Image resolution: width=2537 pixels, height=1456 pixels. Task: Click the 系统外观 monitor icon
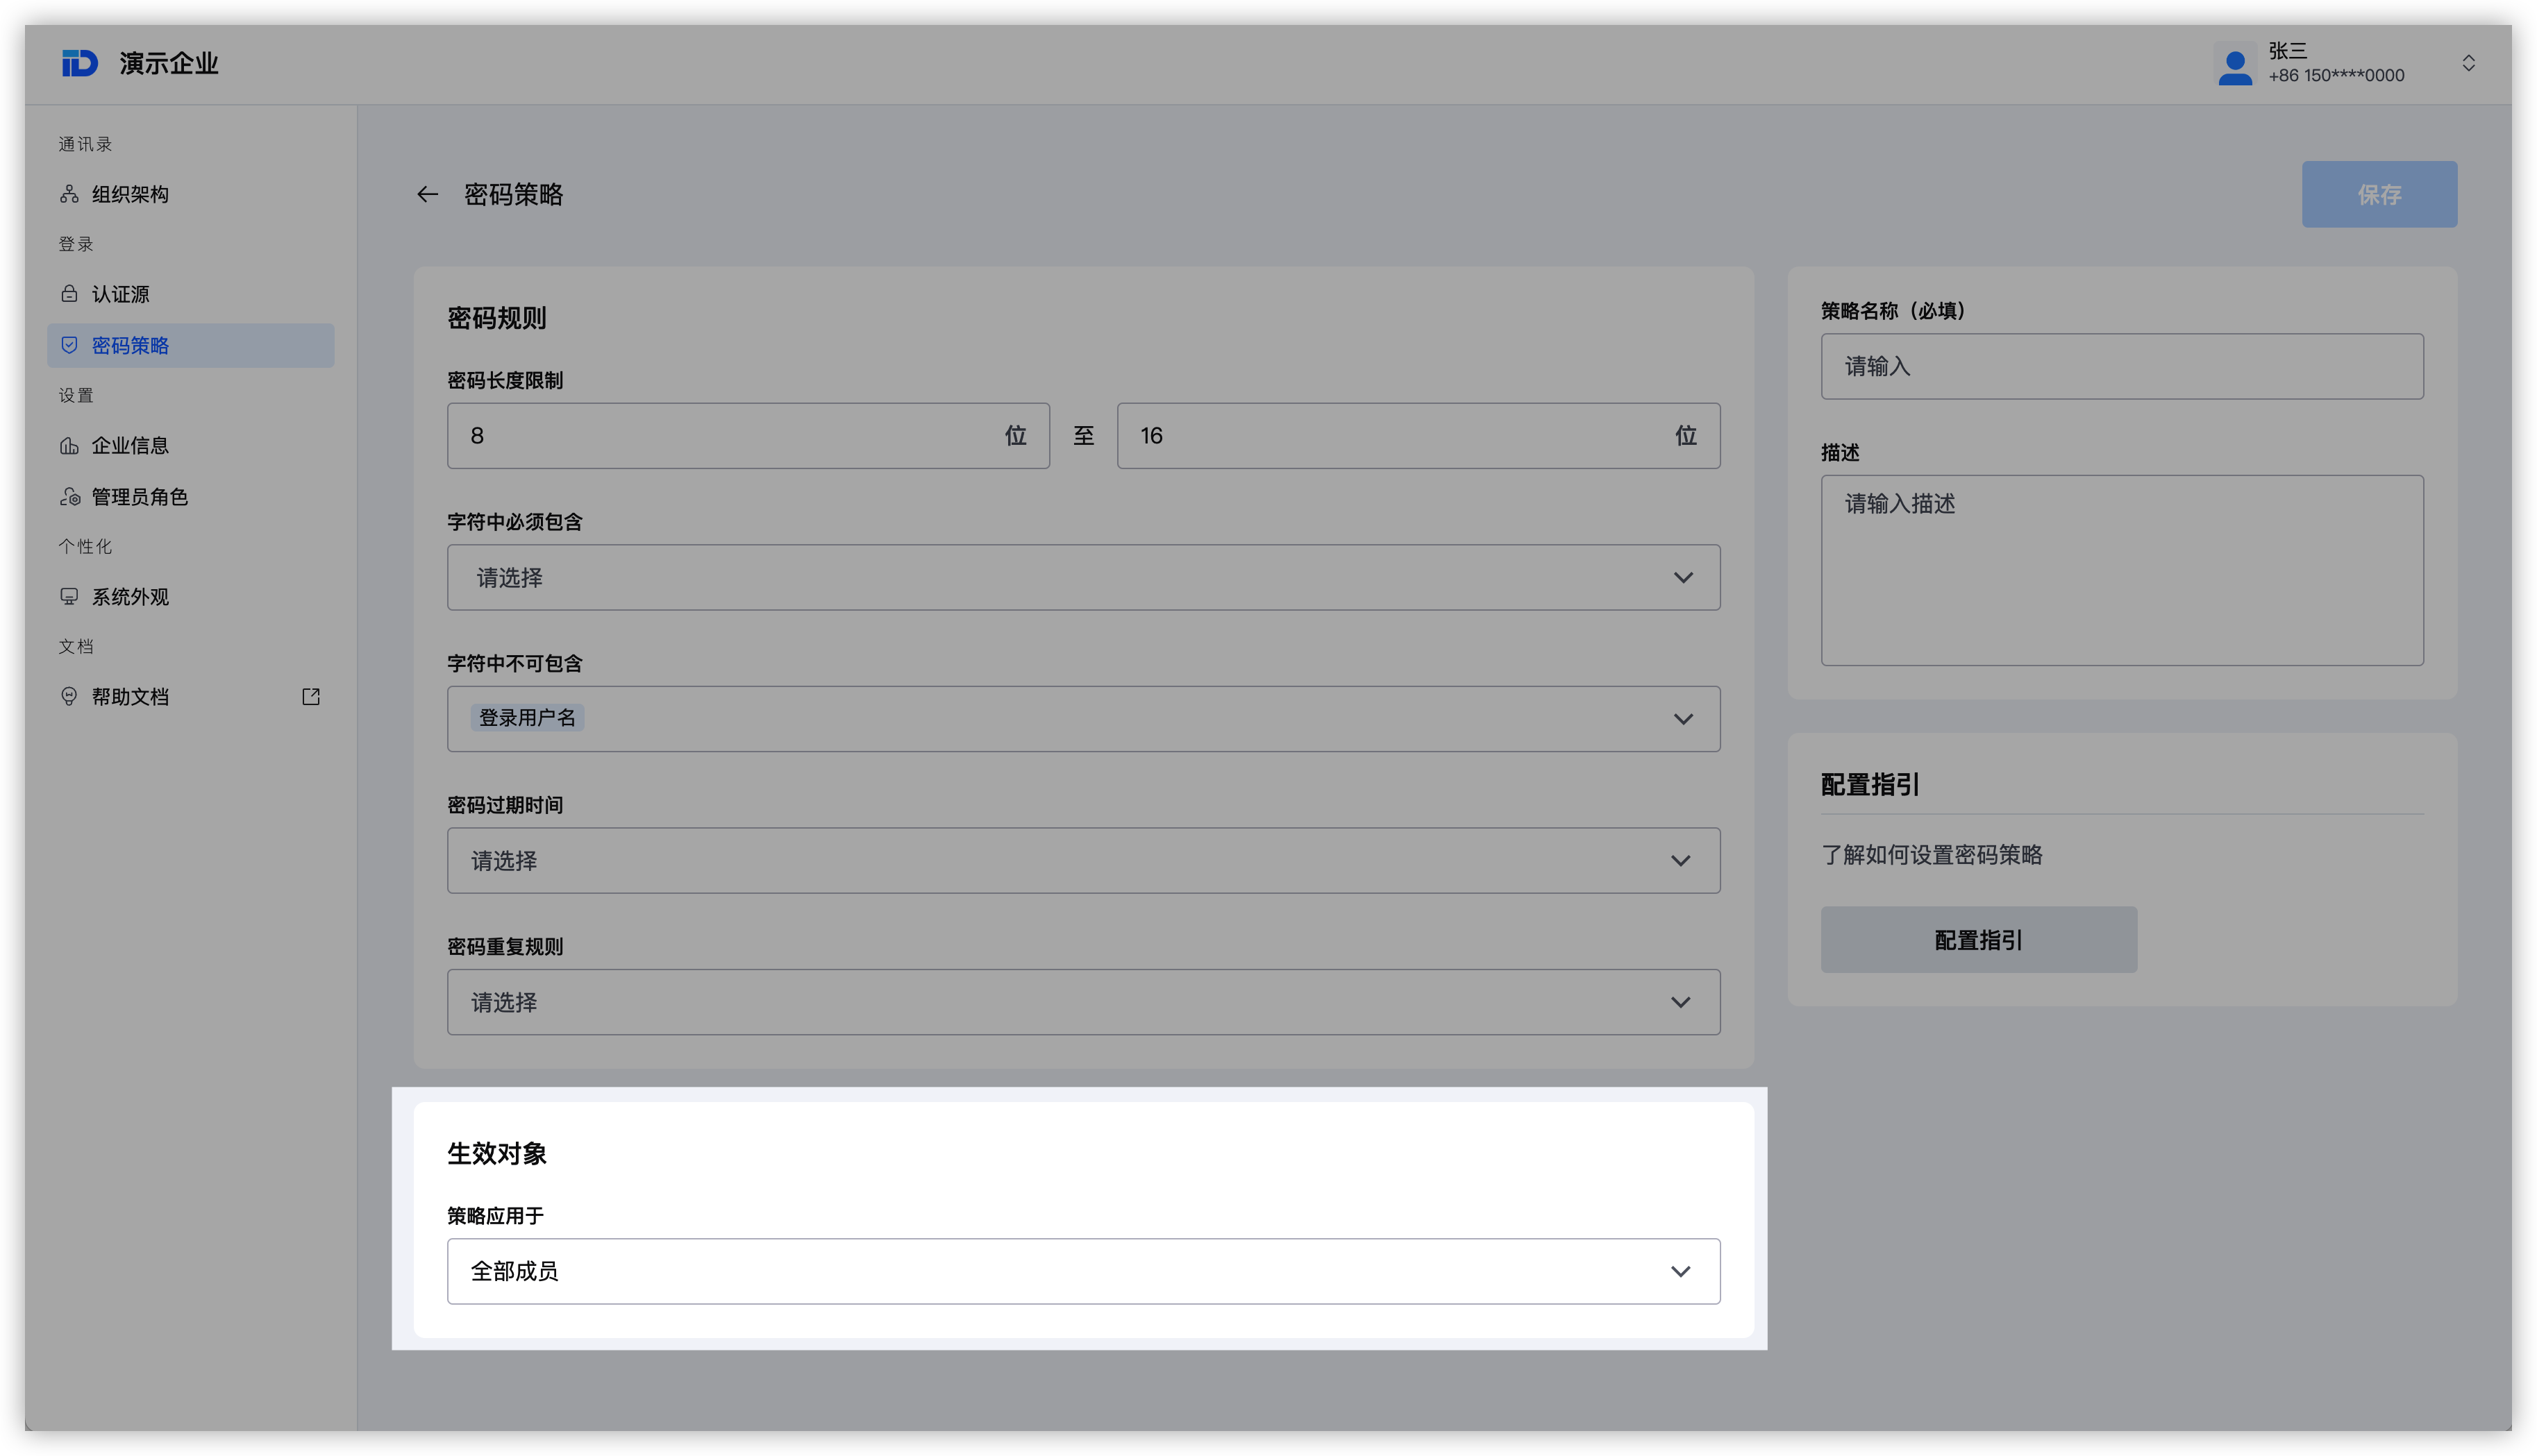69,597
